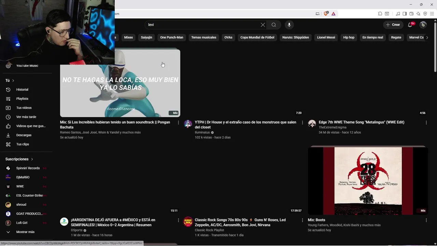
Task: Expand the Tú section chevron
Action: [x=13, y=81]
